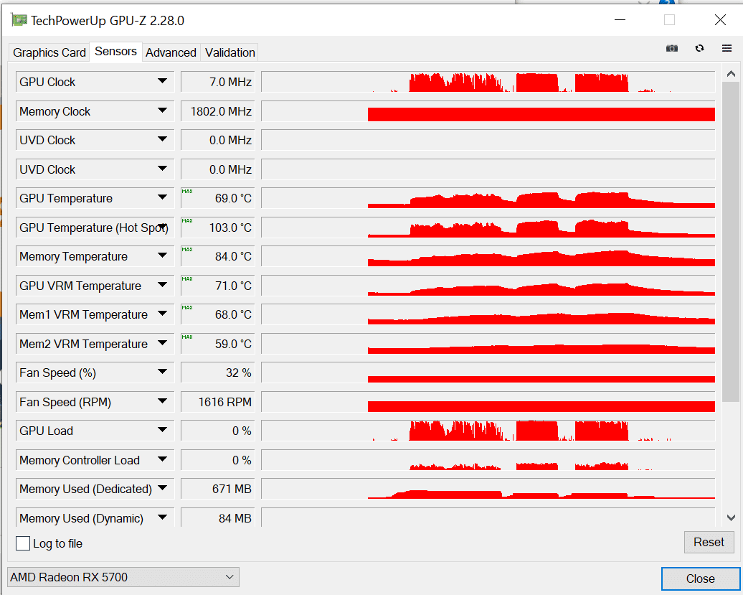The width and height of the screenshot is (743, 595).
Task: Click the GPU-Z app icon in title bar
Action: pyautogui.click(x=19, y=20)
